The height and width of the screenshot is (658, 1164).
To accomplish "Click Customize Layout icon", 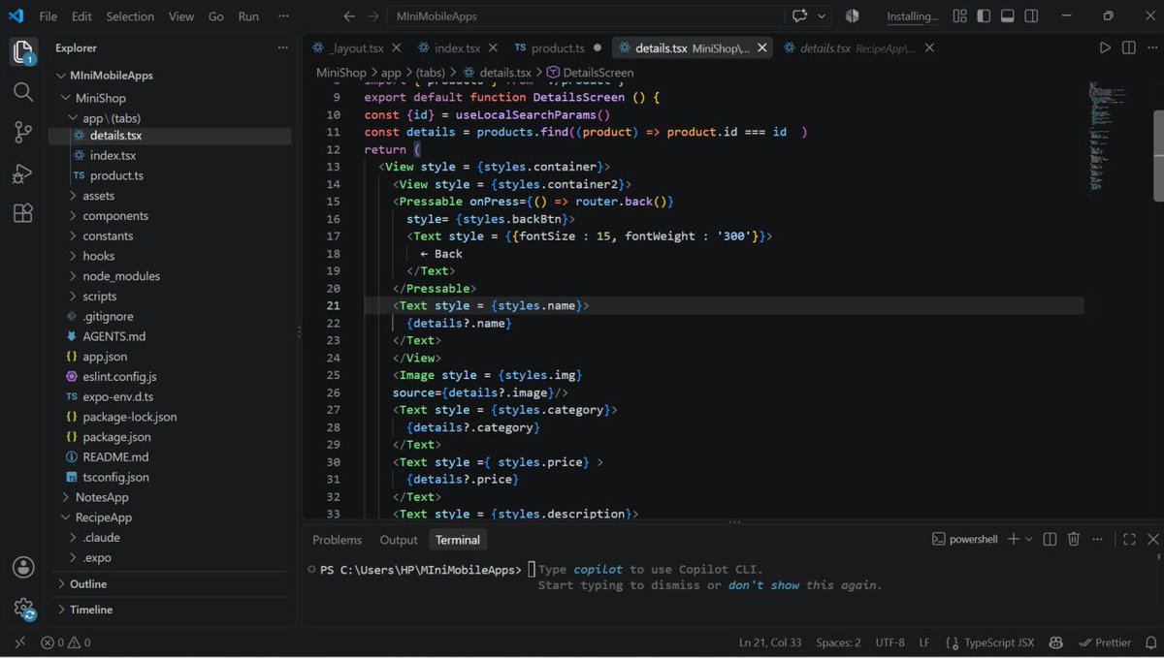I will pyautogui.click(x=959, y=16).
